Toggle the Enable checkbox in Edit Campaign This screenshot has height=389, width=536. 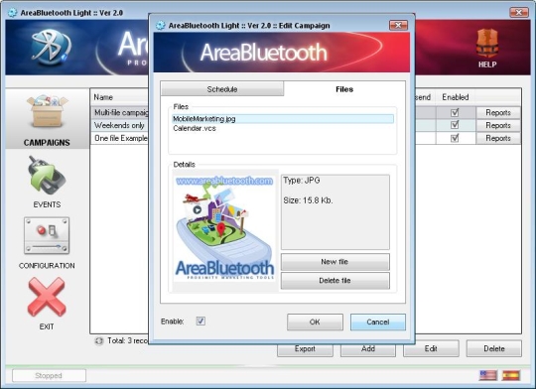click(201, 321)
